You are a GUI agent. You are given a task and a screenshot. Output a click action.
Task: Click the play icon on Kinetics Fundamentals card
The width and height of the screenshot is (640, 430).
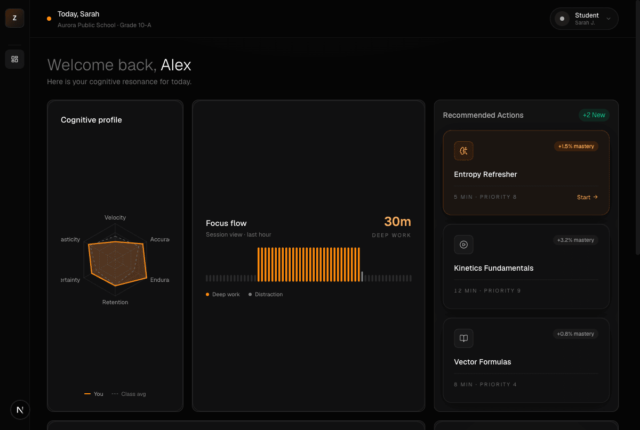click(x=463, y=245)
